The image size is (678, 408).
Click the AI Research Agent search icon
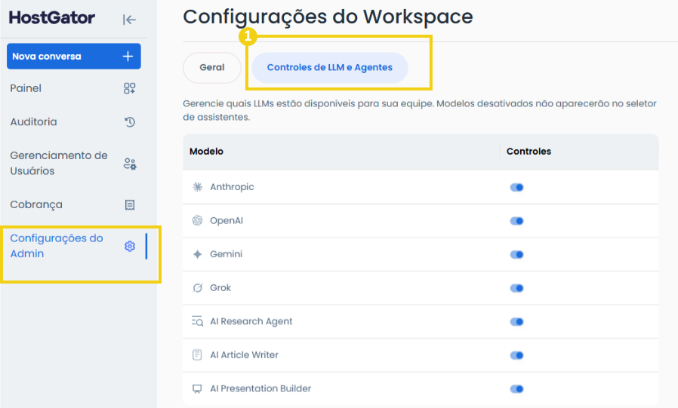coord(197,321)
